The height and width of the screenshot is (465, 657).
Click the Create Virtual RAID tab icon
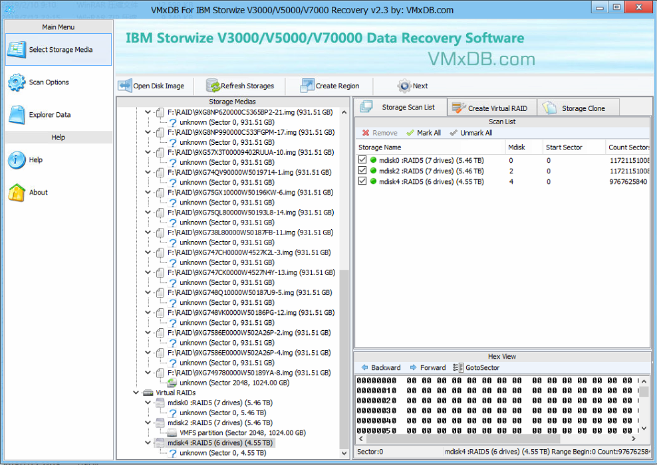[459, 108]
